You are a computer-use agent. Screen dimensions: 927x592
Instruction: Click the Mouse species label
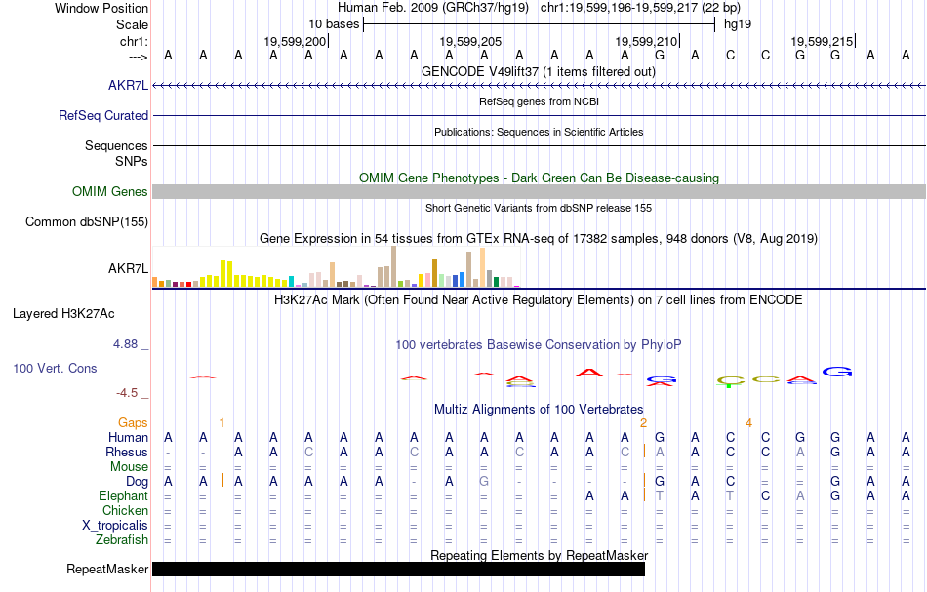click(129, 467)
